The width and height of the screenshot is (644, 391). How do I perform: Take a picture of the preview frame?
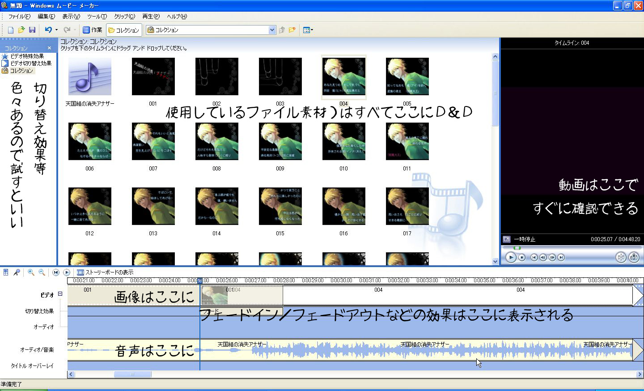[634, 257]
